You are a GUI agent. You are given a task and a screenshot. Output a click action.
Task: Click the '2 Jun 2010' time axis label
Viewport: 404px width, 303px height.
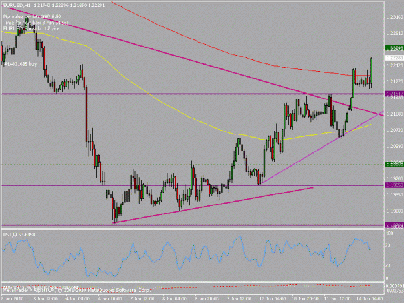click(12, 299)
